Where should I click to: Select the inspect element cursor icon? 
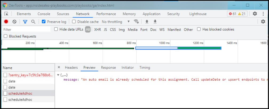(x=6, y=14)
